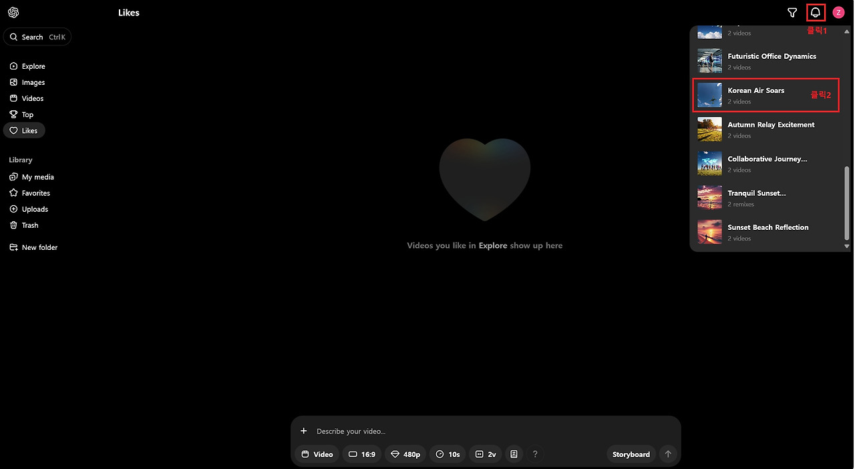The image size is (855, 469).
Task: Open Sunset Beach Reflection notification
Action: tap(767, 232)
